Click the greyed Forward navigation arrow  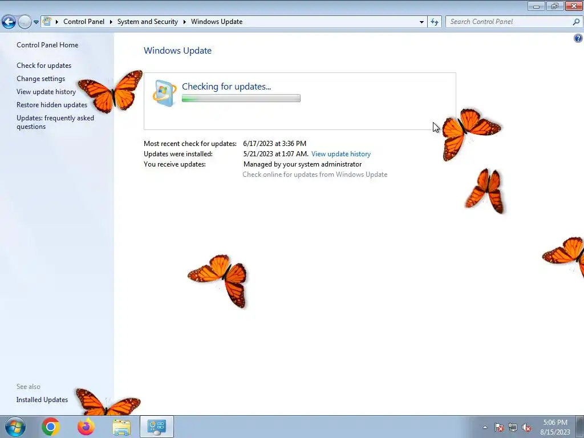click(x=25, y=22)
